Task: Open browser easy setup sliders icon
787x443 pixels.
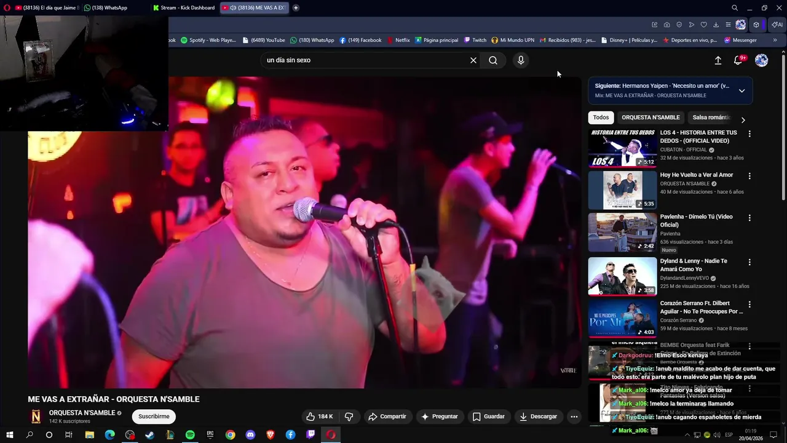Action: (x=729, y=25)
